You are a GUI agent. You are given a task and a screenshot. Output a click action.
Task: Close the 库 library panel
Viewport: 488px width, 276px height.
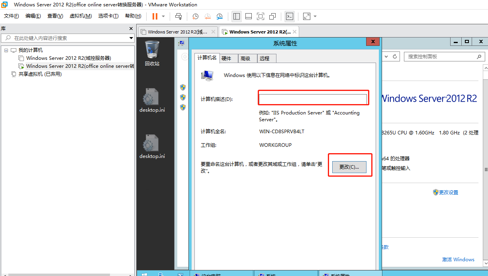[131, 29]
